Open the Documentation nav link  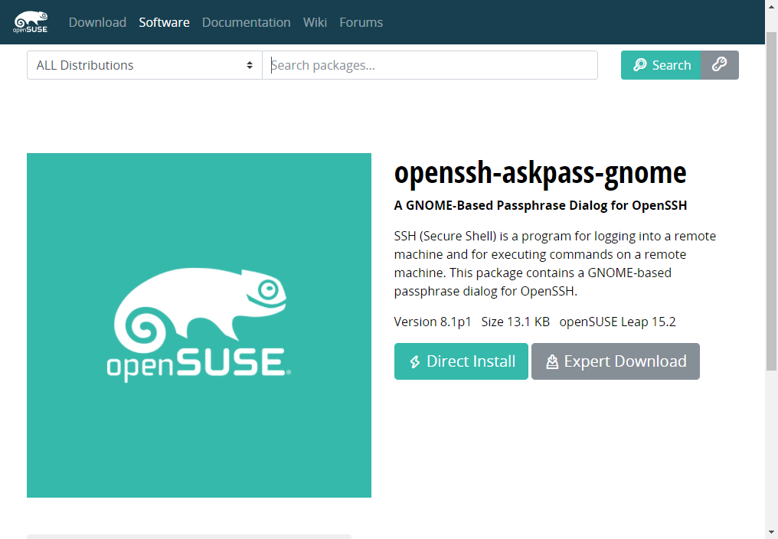(x=246, y=22)
